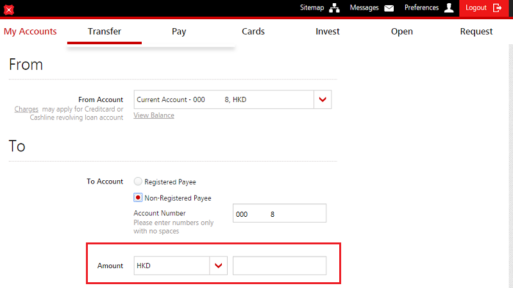Screen dimensions: 513x288
Task: Select the Open menu tab
Action: tap(402, 31)
